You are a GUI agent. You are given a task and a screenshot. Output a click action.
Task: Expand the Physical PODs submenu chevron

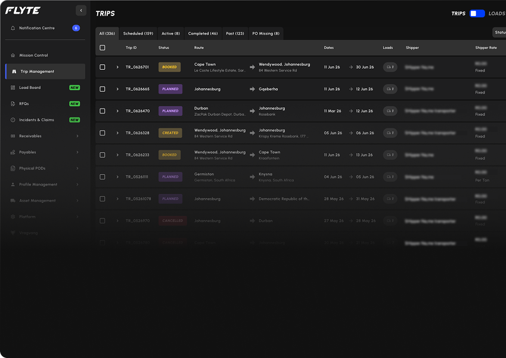pyautogui.click(x=77, y=168)
